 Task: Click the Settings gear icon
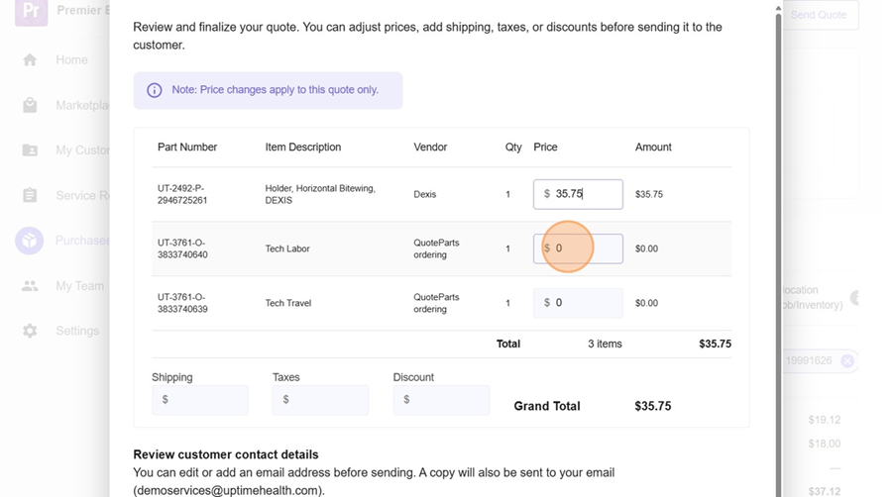30,331
